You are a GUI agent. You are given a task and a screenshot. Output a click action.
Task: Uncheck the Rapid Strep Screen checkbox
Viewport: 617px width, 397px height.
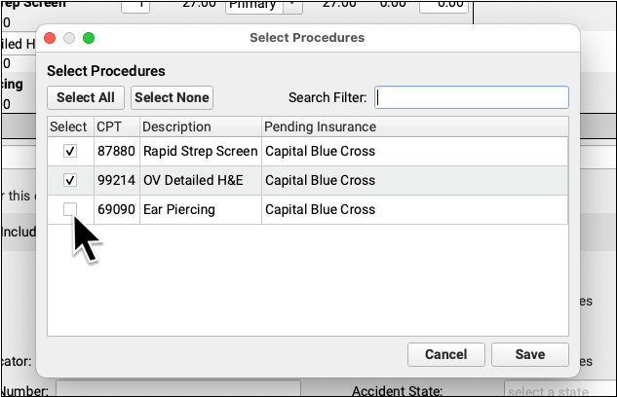pos(69,152)
